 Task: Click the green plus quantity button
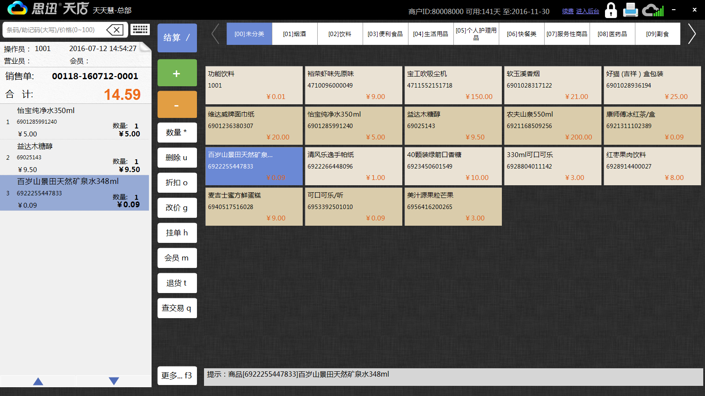pos(177,73)
